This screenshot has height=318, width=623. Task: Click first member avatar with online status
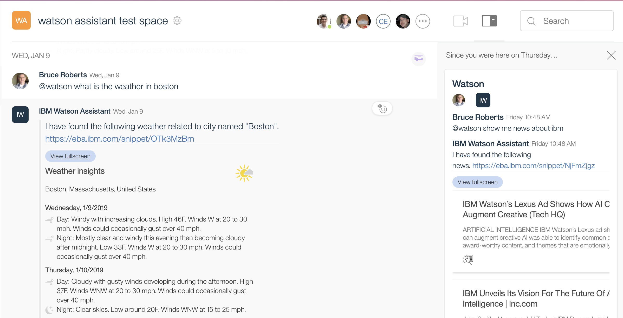pyautogui.click(x=324, y=21)
